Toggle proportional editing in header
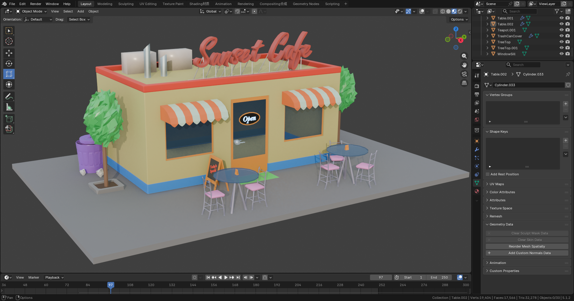Viewport: 574px width, 301px height. (254, 11)
